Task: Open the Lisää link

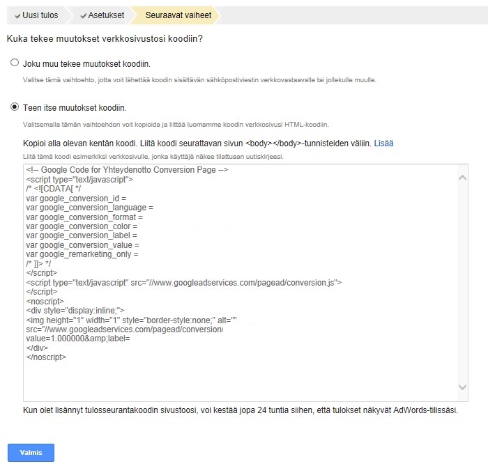Action: [383, 143]
